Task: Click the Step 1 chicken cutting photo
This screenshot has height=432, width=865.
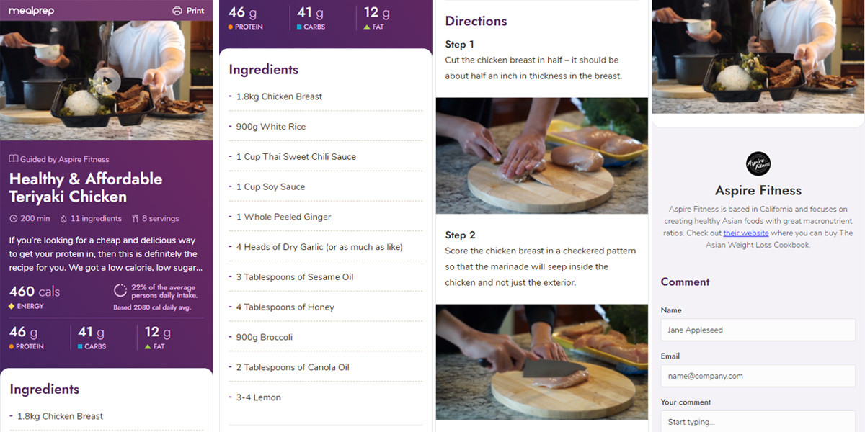Action: tap(542, 156)
